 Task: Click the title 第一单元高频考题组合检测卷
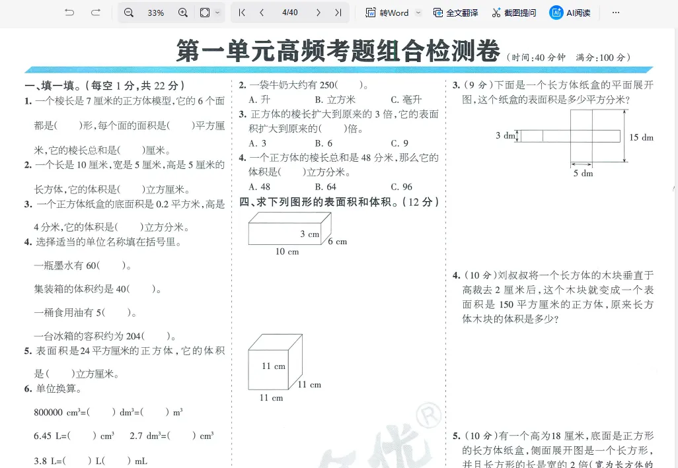[338, 51]
